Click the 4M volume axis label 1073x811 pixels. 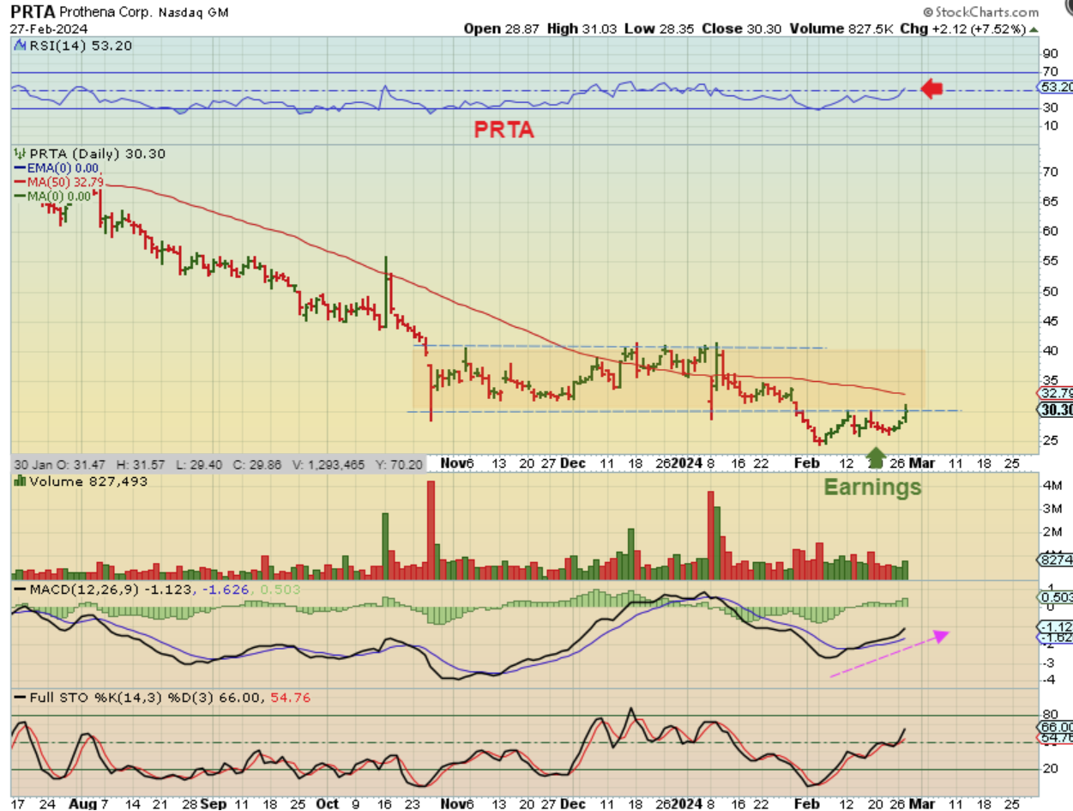1052,485
